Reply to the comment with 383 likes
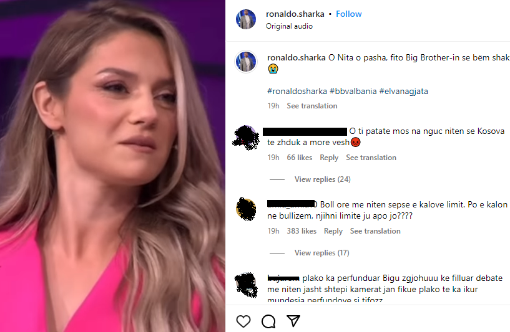 (333, 231)
